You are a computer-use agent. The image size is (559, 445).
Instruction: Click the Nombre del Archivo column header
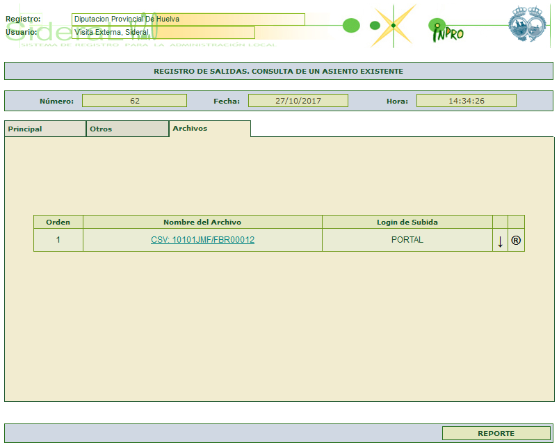point(202,222)
